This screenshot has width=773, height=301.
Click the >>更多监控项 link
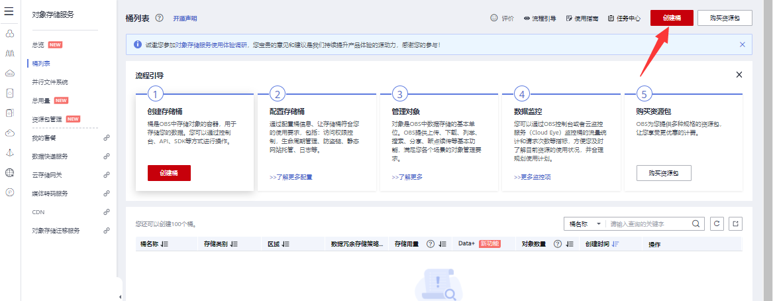(x=533, y=176)
